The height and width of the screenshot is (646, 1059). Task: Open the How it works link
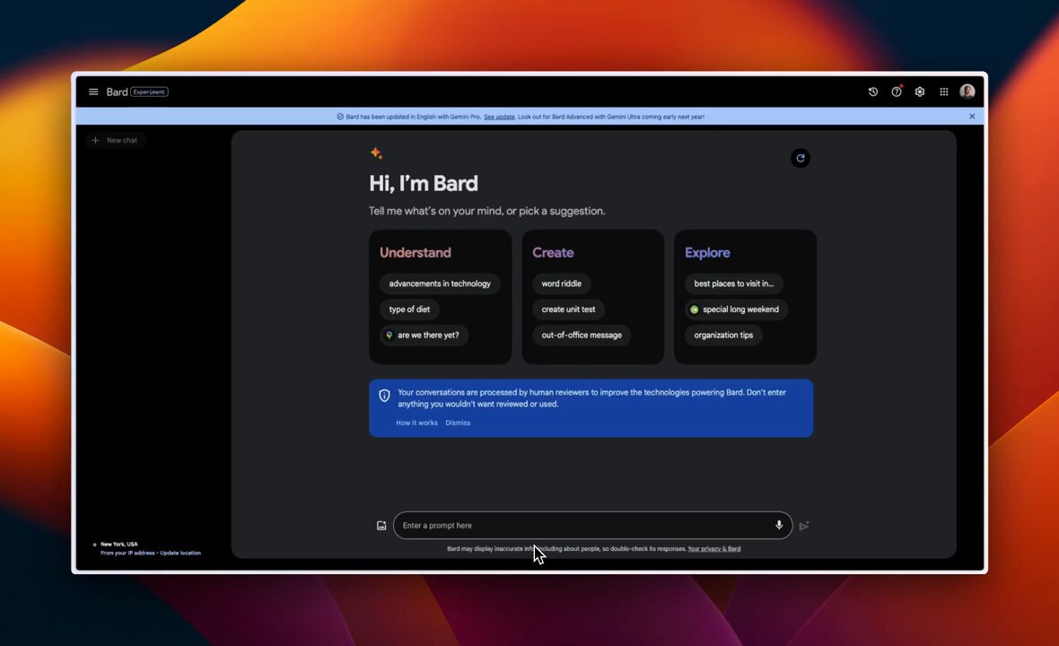click(x=416, y=423)
